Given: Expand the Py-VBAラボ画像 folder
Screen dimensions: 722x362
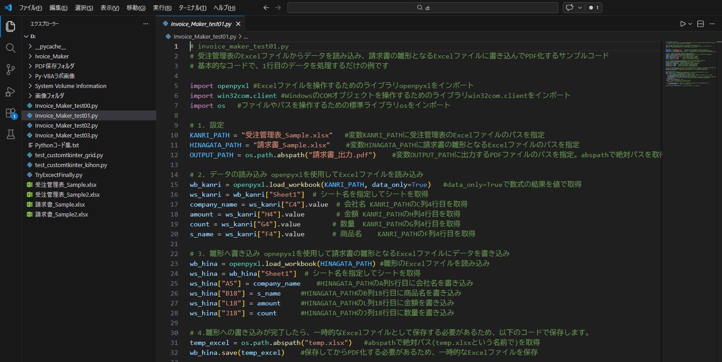Looking at the screenshot, I should 30,76.
